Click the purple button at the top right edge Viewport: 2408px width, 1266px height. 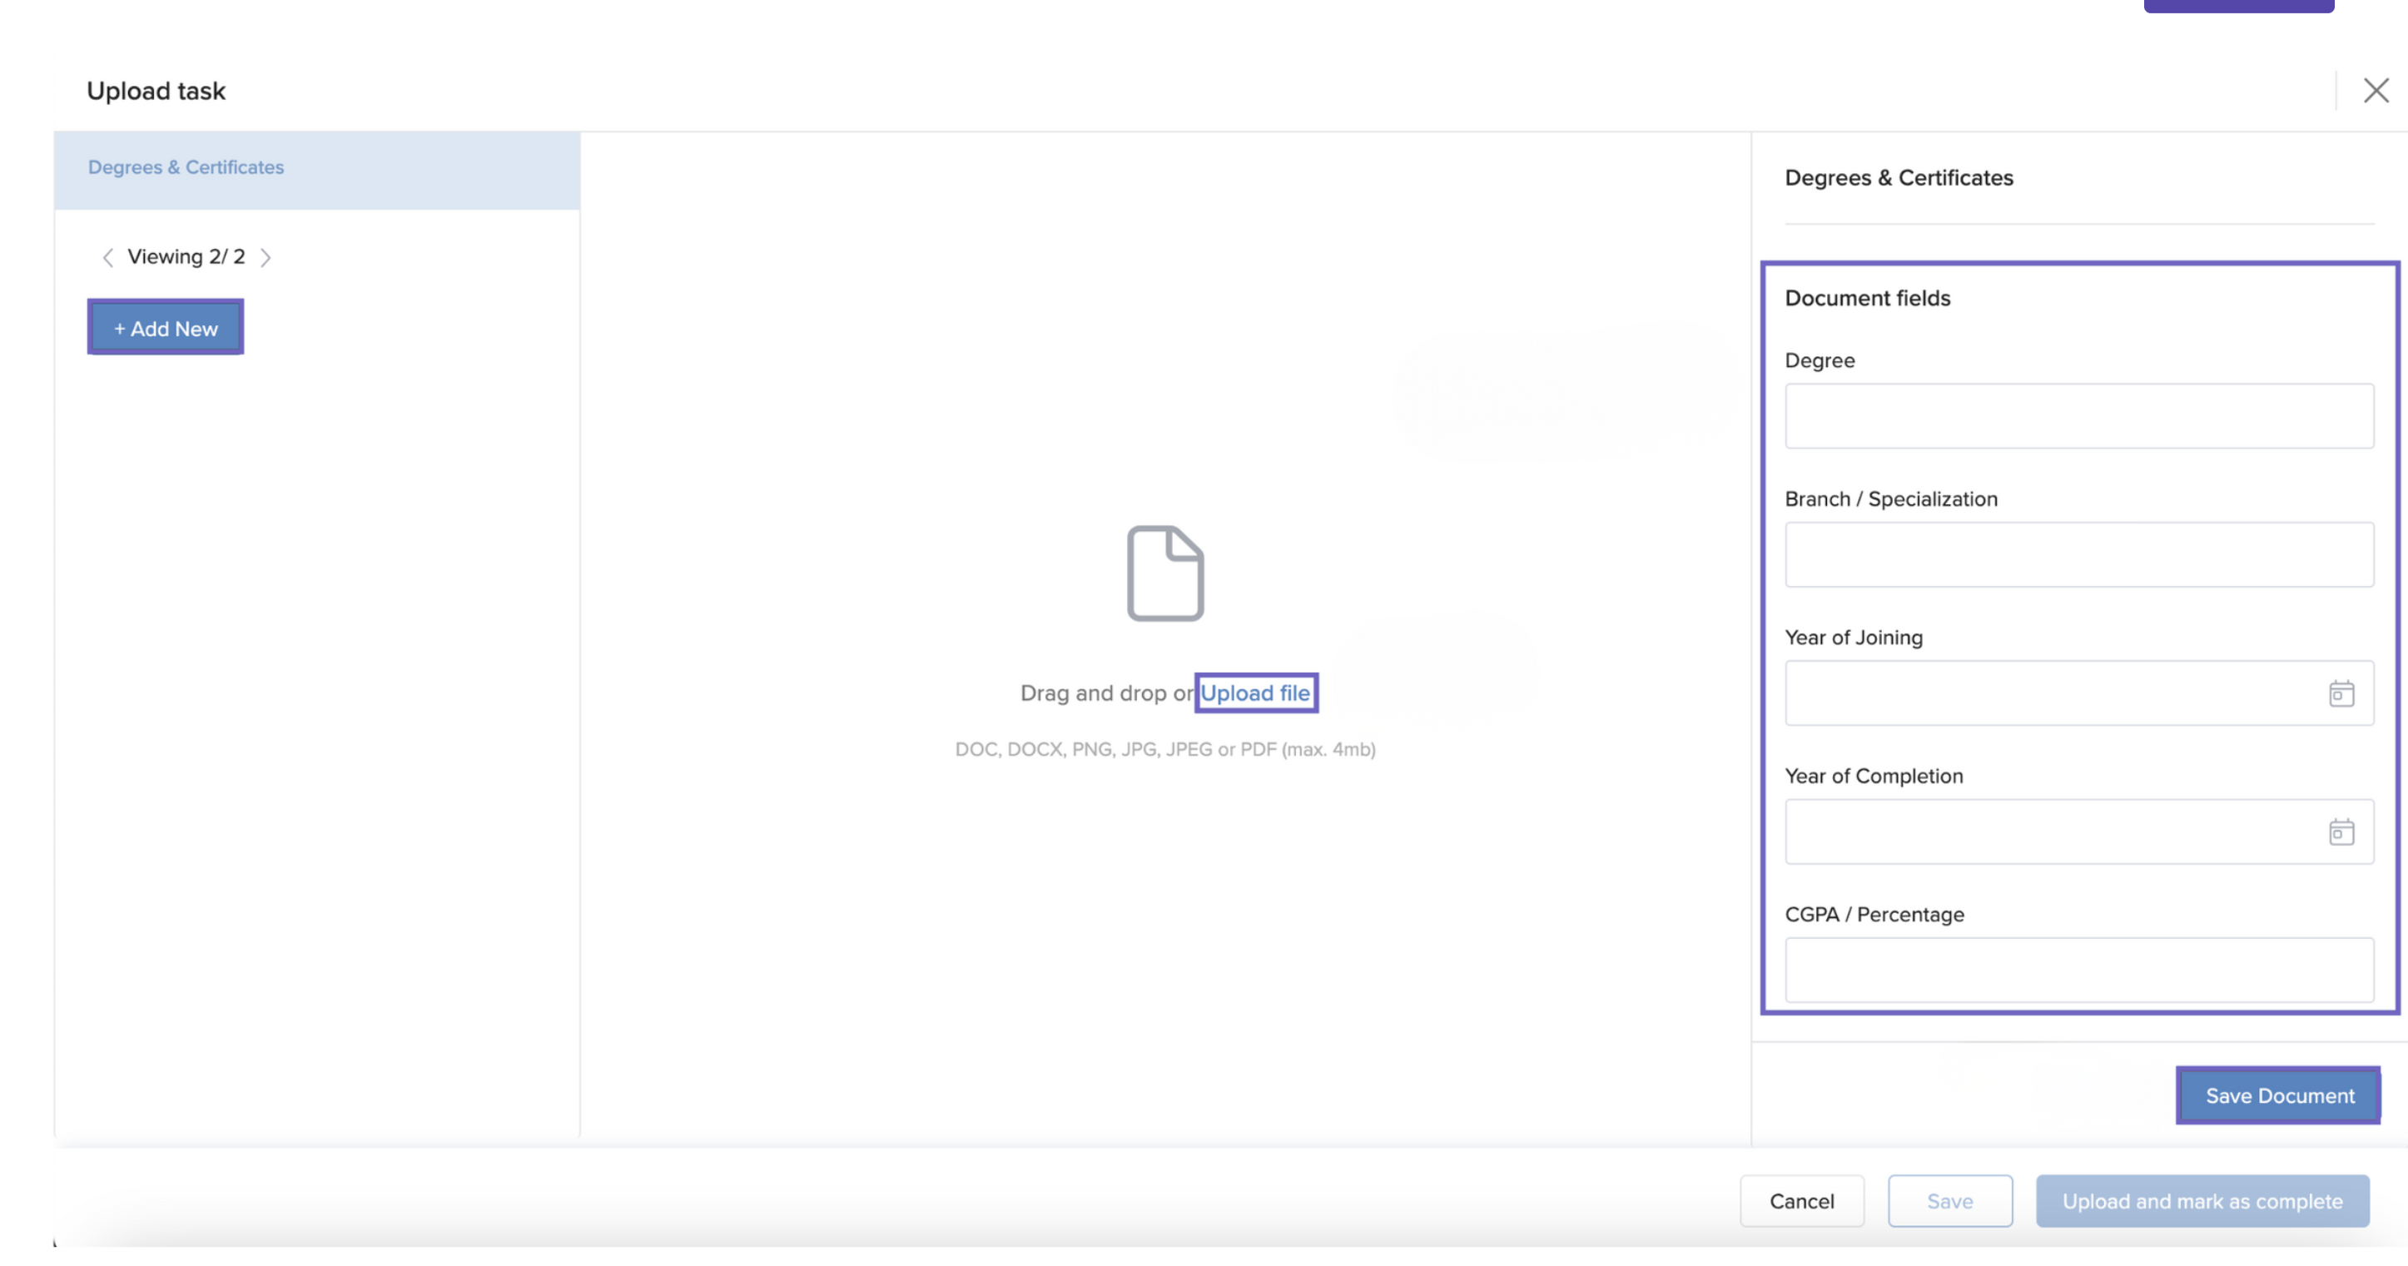pos(2238,5)
